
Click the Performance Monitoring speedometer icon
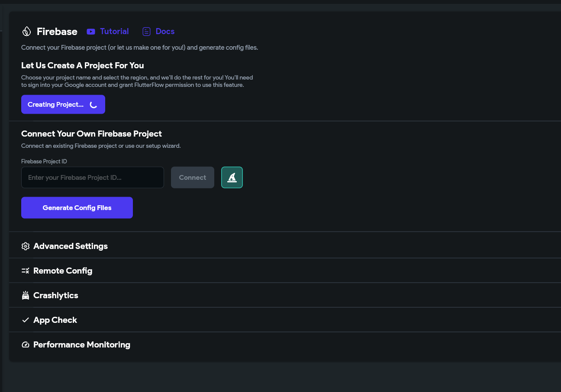click(26, 345)
